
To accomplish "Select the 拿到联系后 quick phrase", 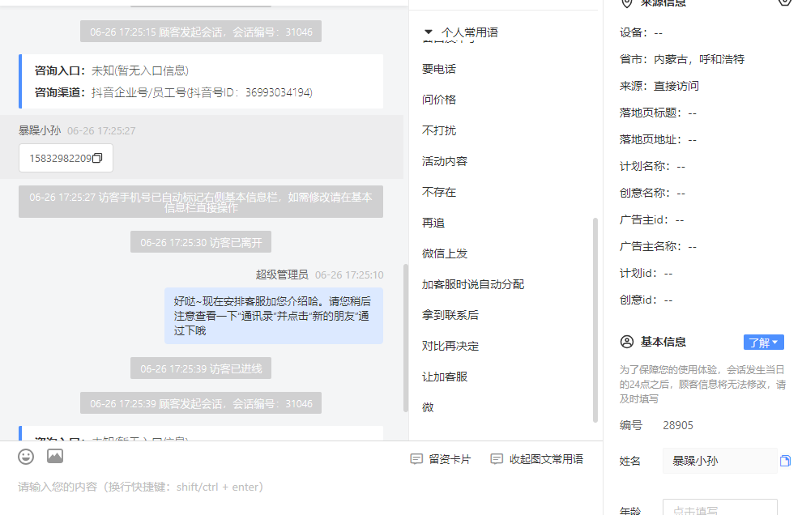I will click(x=450, y=315).
